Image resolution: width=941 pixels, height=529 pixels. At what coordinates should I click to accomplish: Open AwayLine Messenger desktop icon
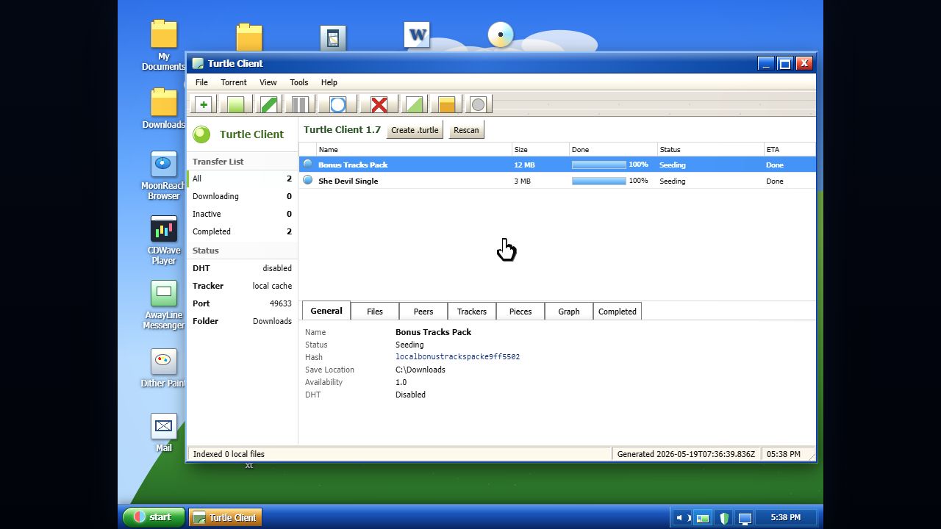(x=164, y=305)
